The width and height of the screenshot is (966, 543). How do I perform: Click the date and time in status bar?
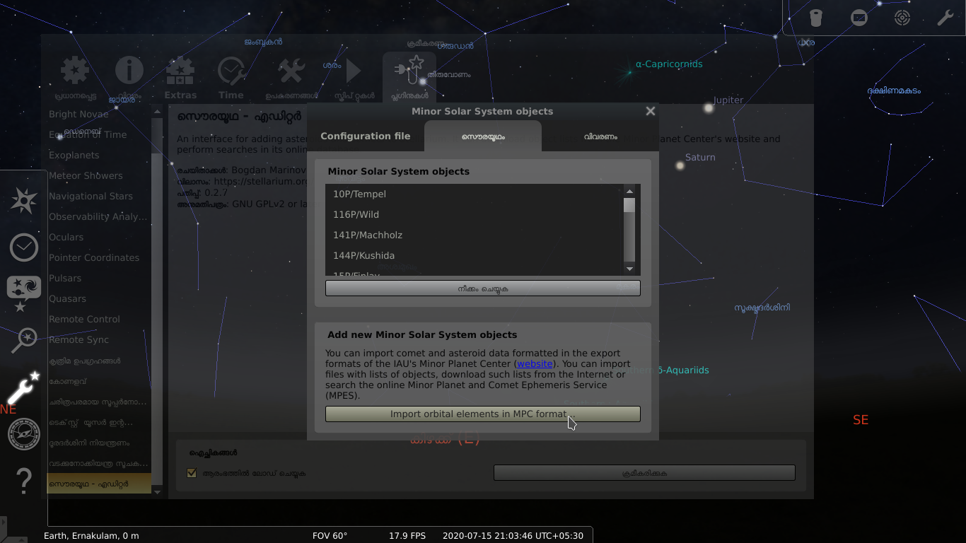click(x=513, y=536)
